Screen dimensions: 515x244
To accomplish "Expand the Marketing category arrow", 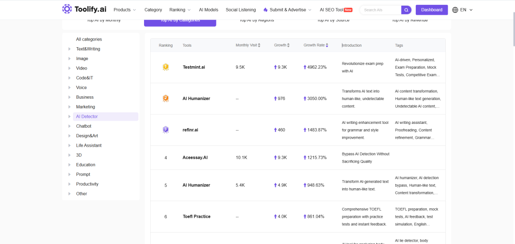I will click(69, 107).
